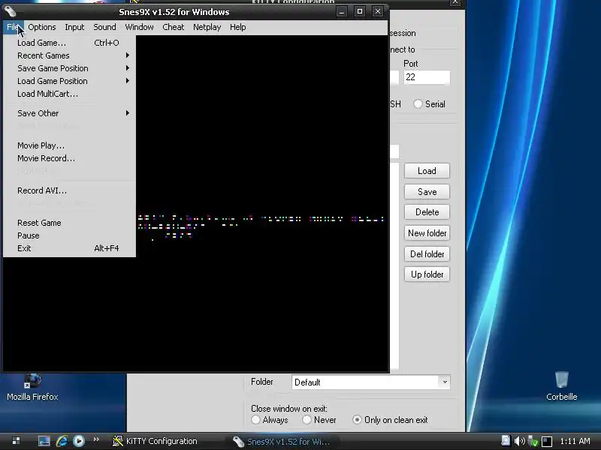Click the safely remove hardware tray icon
Viewport: 601px width, 450px height.
533,441
